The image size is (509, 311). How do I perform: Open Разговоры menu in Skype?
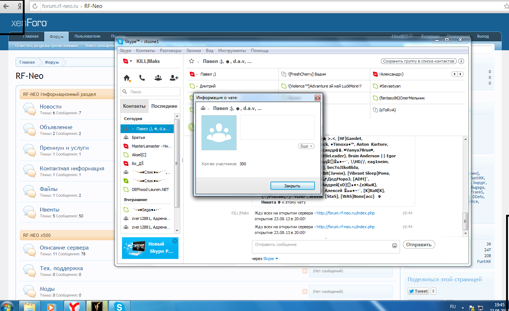pos(171,51)
